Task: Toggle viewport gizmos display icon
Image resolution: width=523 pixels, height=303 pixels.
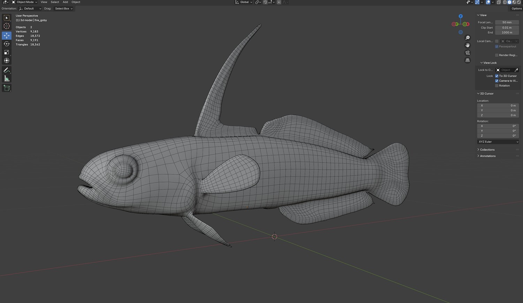Action: point(478,2)
